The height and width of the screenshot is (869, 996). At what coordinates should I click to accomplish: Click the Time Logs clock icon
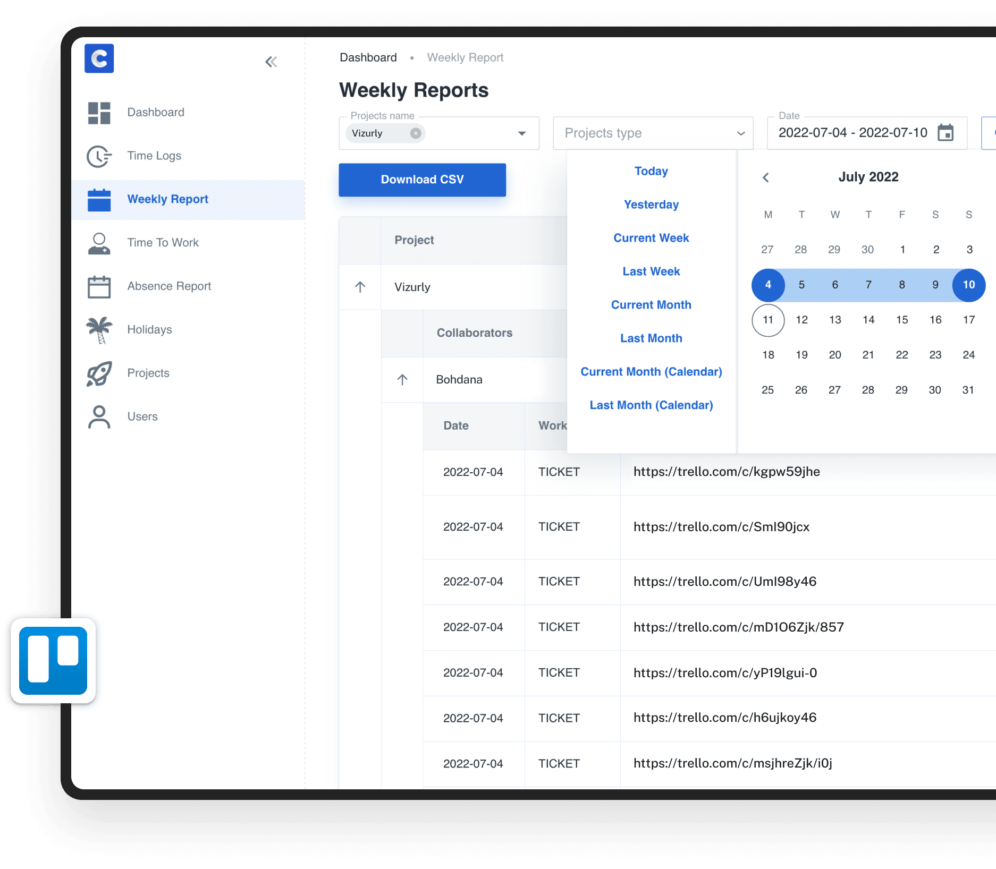pyautogui.click(x=99, y=156)
